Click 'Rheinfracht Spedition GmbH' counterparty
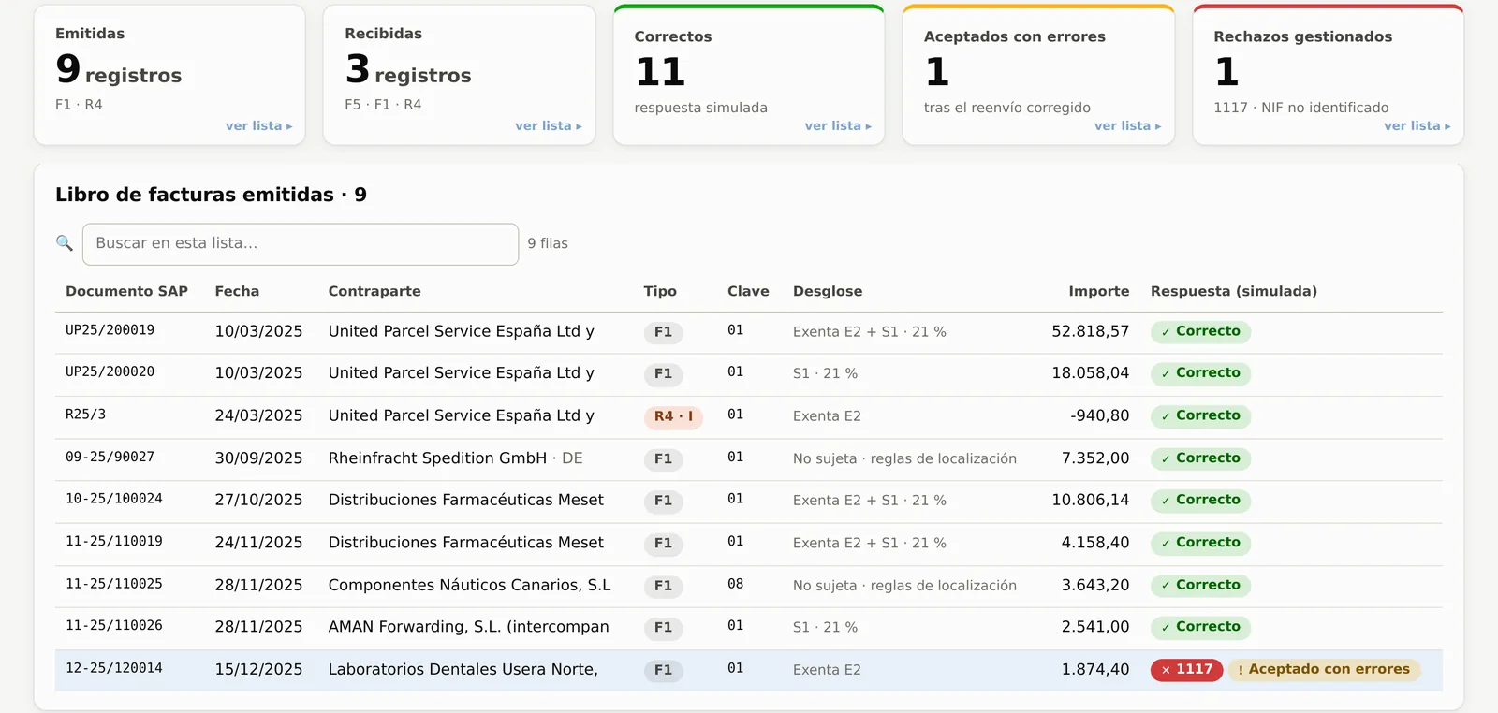 (437, 458)
